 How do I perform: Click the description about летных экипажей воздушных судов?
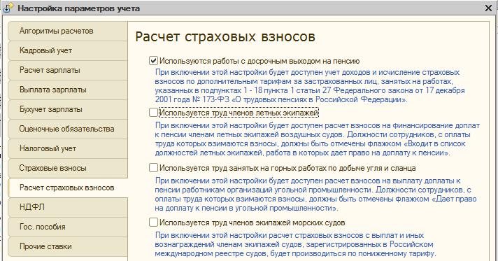[x=318, y=139]
